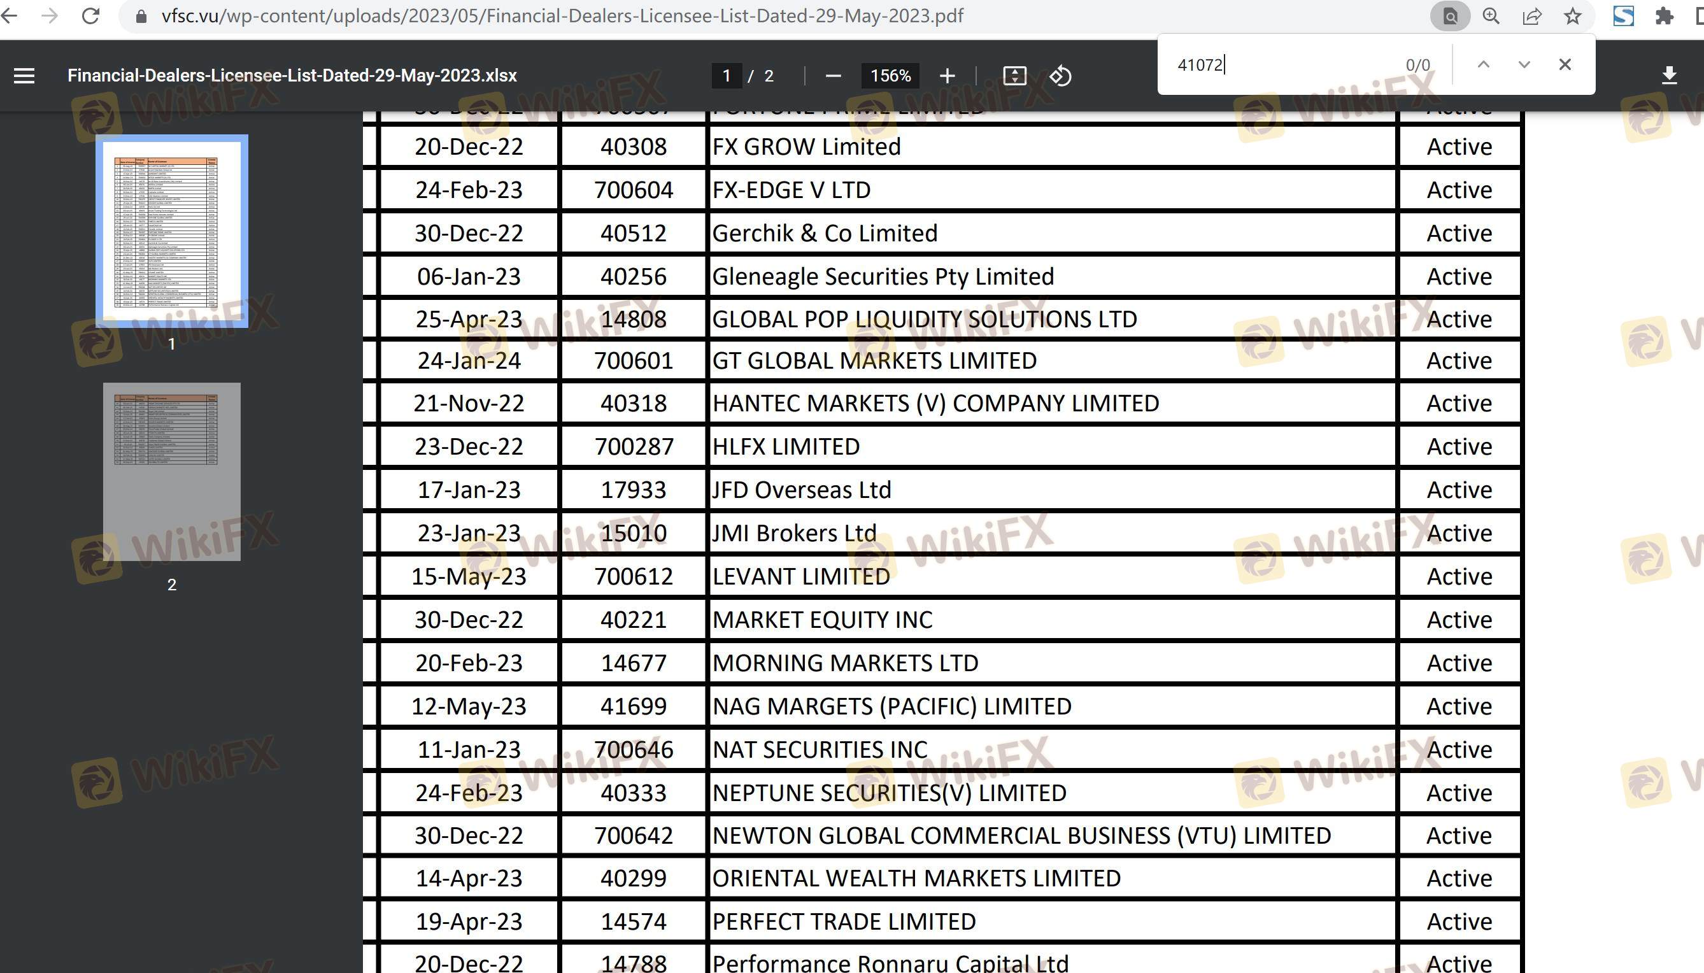Viewport: 1704px width, 973px height.
Task: Click the fit to page icon
Action: pos(1014,76)
